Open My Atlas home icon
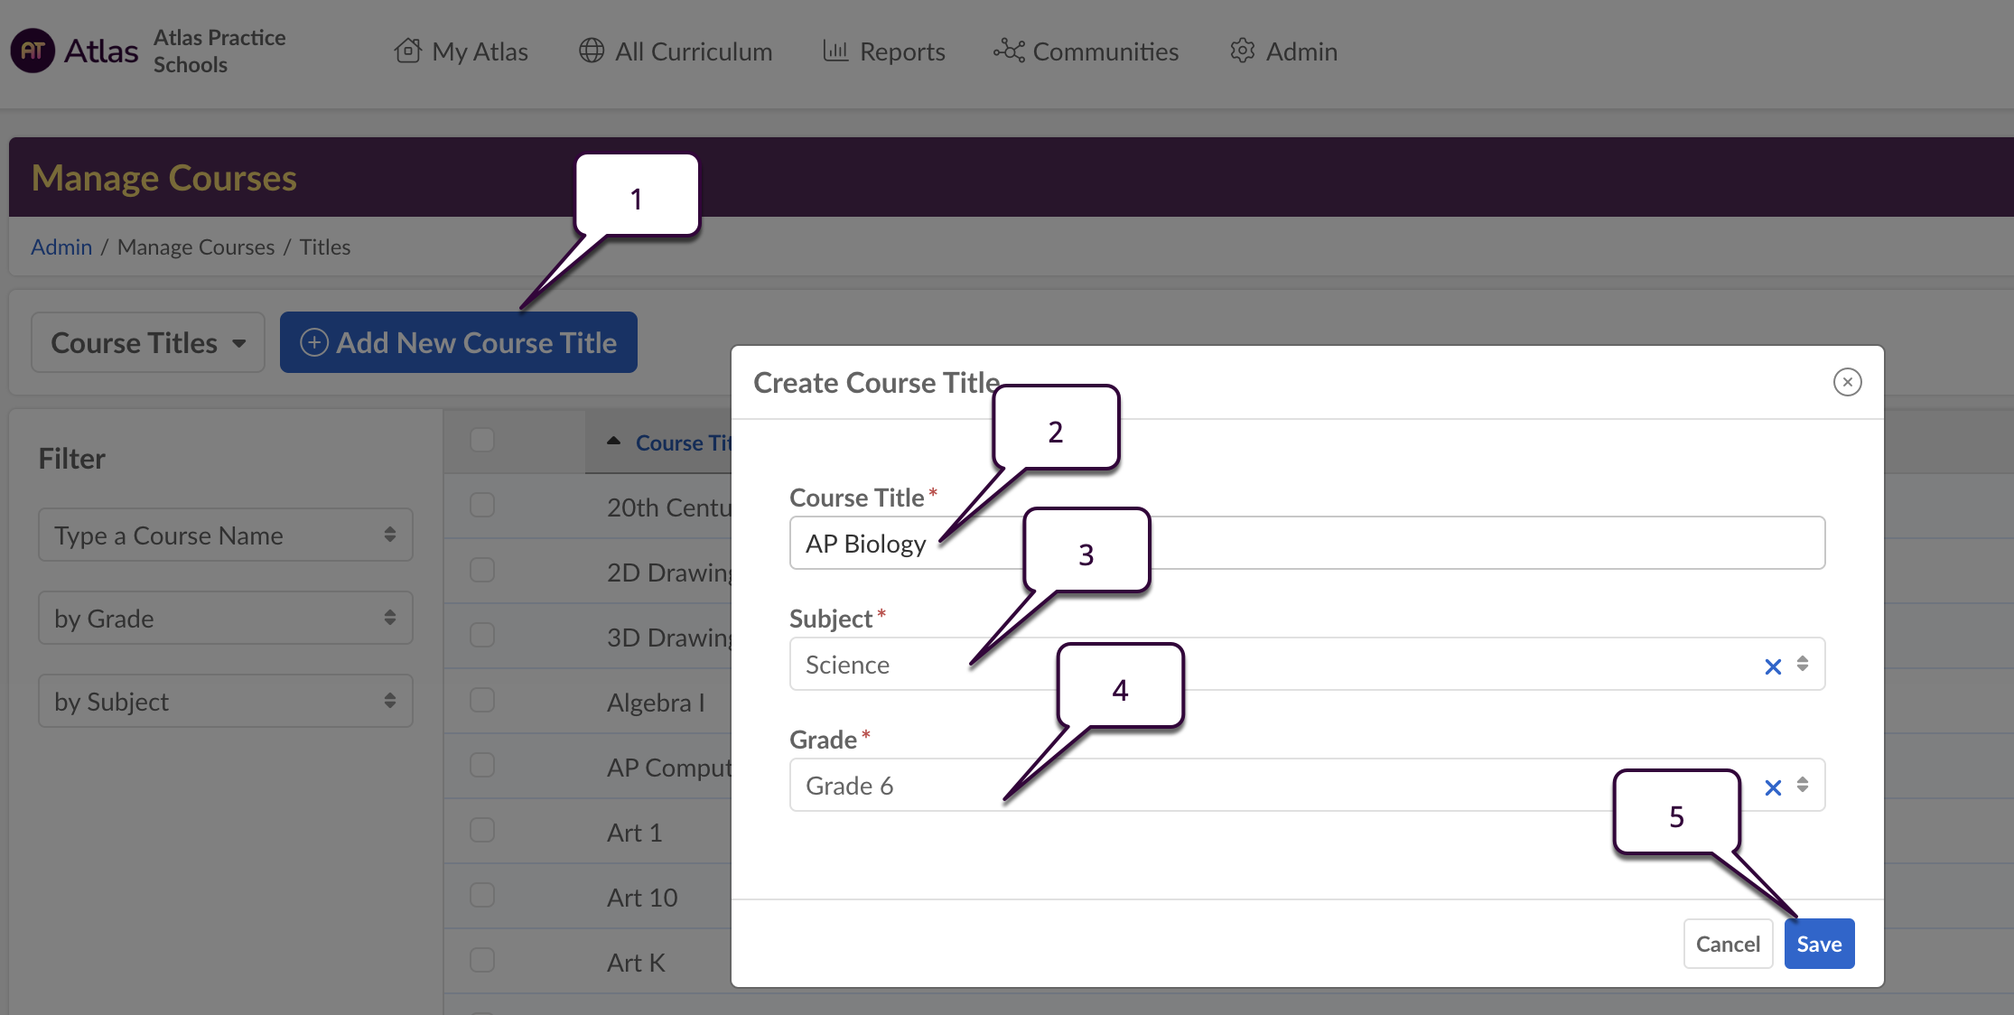Screen dimensions: 2014x1015 408,51
